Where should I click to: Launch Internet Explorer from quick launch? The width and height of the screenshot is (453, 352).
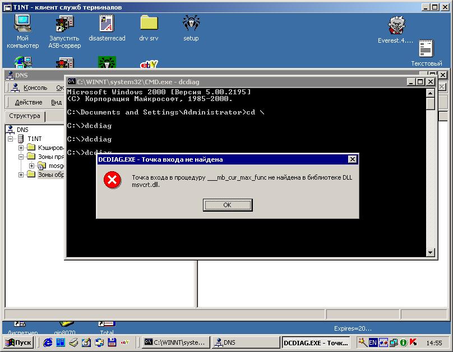[48, 343]
